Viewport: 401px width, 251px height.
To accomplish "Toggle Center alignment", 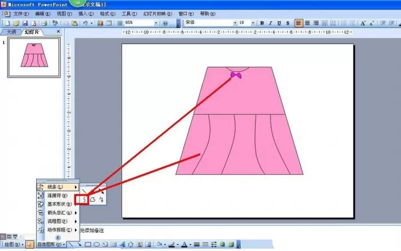I will click(x=308, y=23).
